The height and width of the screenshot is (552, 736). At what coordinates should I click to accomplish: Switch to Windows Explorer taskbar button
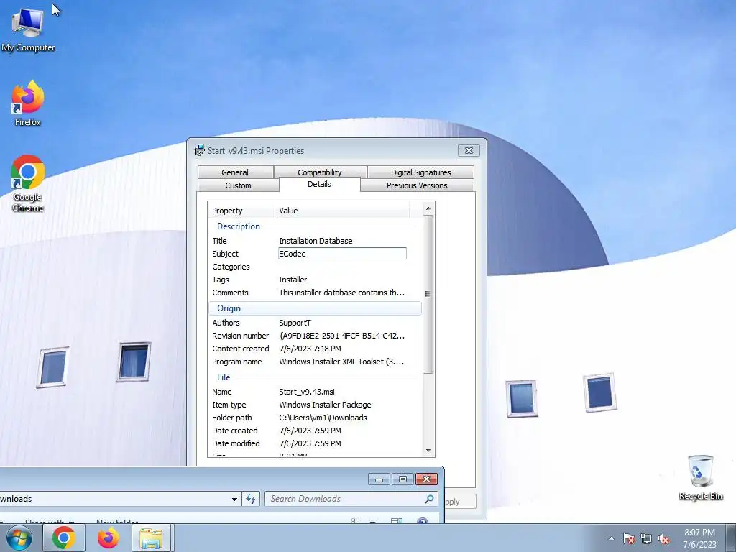point(152,538)
